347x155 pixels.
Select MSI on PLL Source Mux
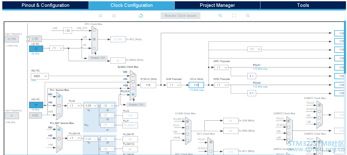[x=59, y=96]
